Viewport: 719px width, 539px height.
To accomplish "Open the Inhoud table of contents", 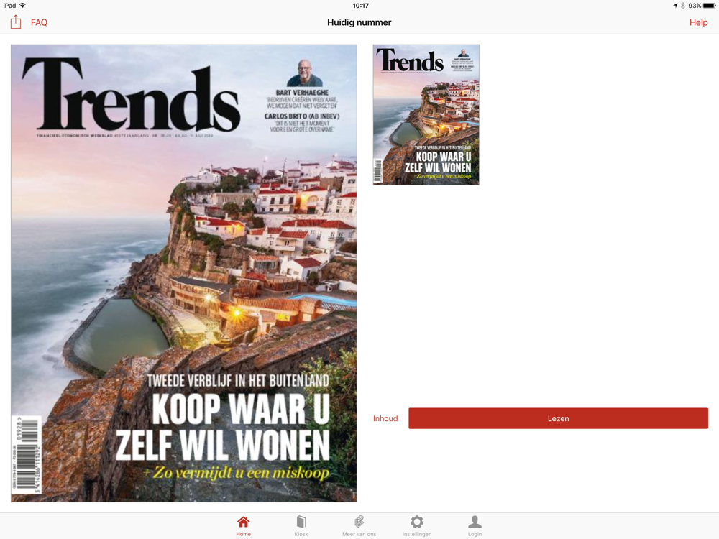I will pos(385,418).
